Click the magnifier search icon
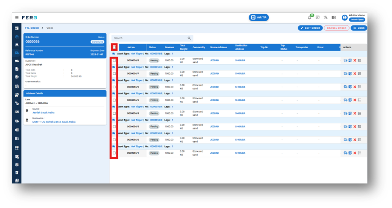This screenshot has width=392, height=208. click(189, 38)
